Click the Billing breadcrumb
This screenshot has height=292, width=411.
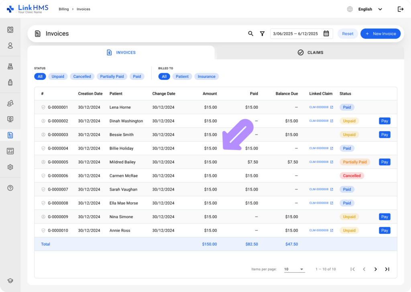pos(64,9)
